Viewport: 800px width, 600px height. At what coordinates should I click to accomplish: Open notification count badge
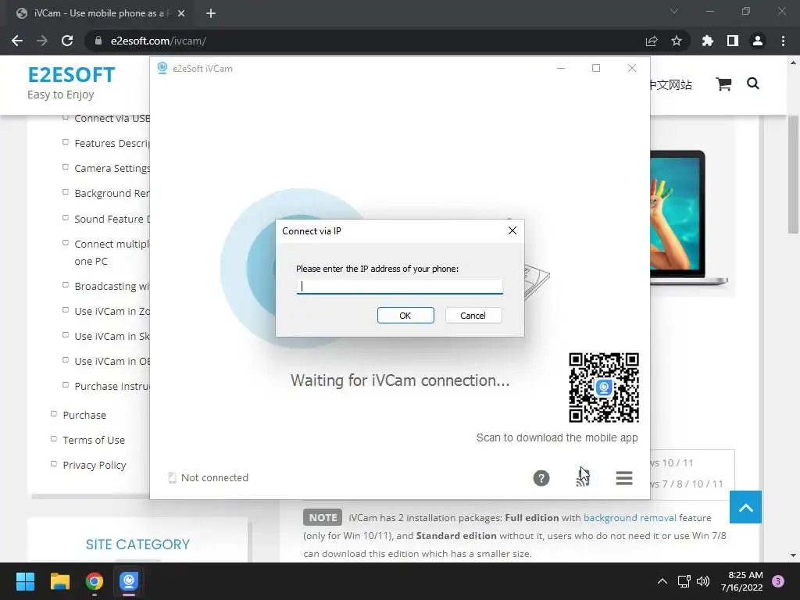point(778,581)
